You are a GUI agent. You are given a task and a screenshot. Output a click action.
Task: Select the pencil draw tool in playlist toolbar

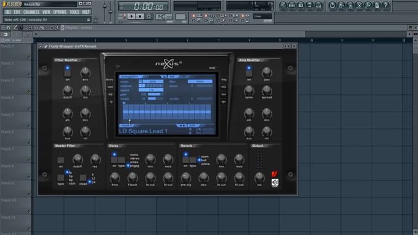click(x=15, y=27)
